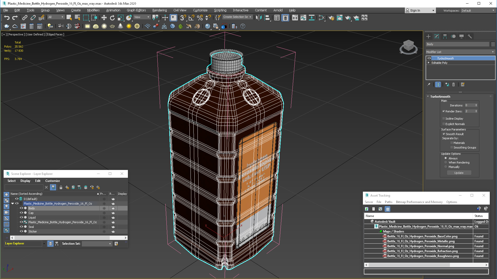The height and width of the screenshot is (279, 497).
Task: Enable Explicit Normals checkbox
Action: tap(444, 124)
